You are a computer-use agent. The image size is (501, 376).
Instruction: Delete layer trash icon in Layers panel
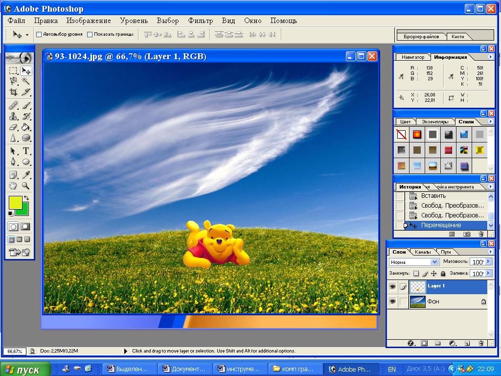point(481,343)
